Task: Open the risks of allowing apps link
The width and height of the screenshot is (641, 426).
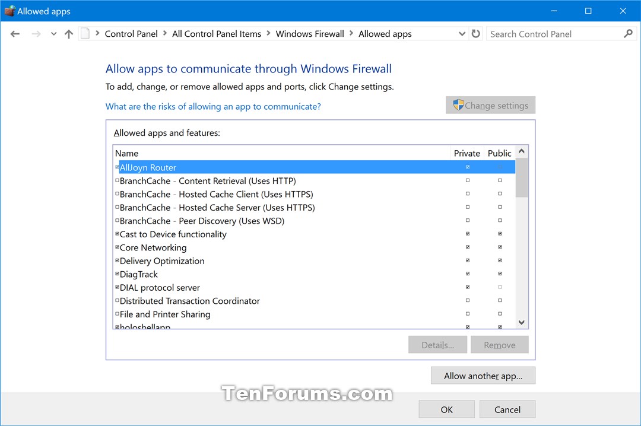Action: click(212, 106)
